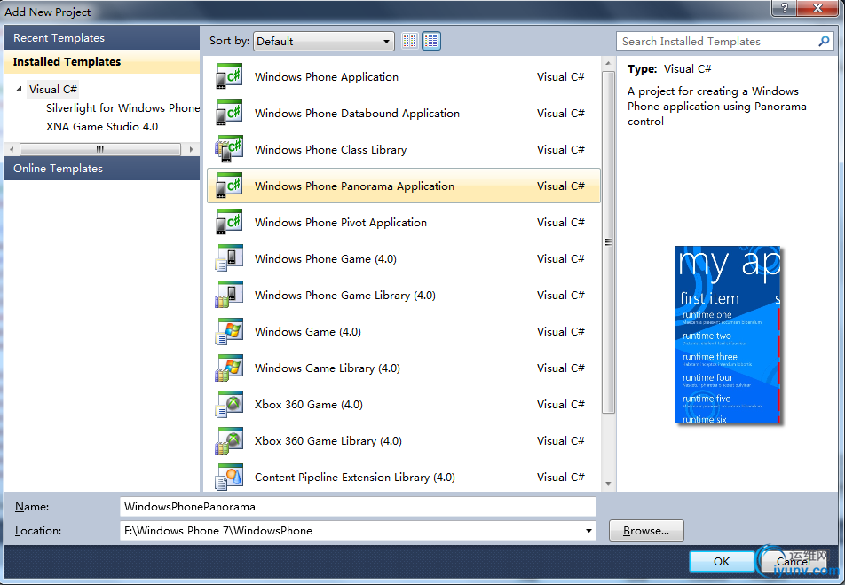Switch to medium icons list view
The width and height of the screenshot is (845, 585).
tap(431, 41)
